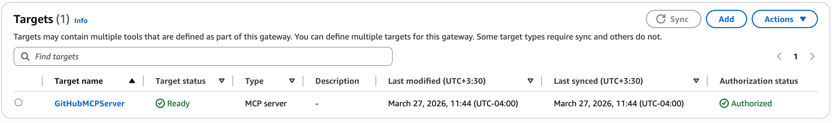
Task: Sort by Last modified column arrow
Action: tap(530, 81)
